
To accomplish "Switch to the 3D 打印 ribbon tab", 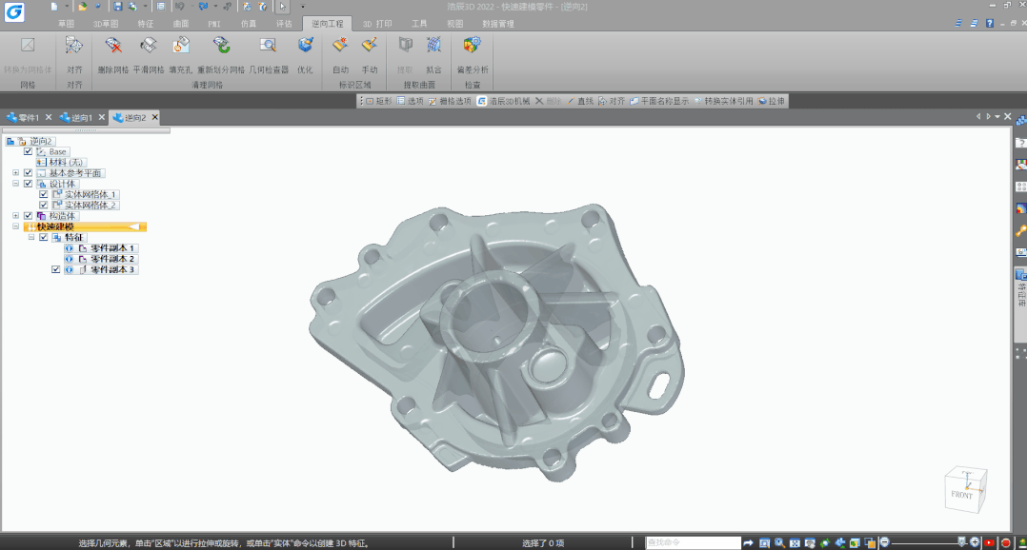I will (377, 24).
